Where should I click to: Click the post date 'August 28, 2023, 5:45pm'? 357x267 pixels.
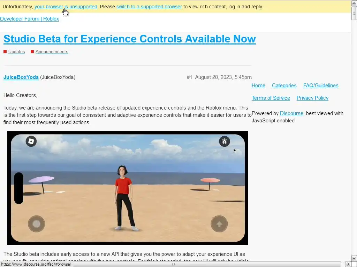[223, 77]
